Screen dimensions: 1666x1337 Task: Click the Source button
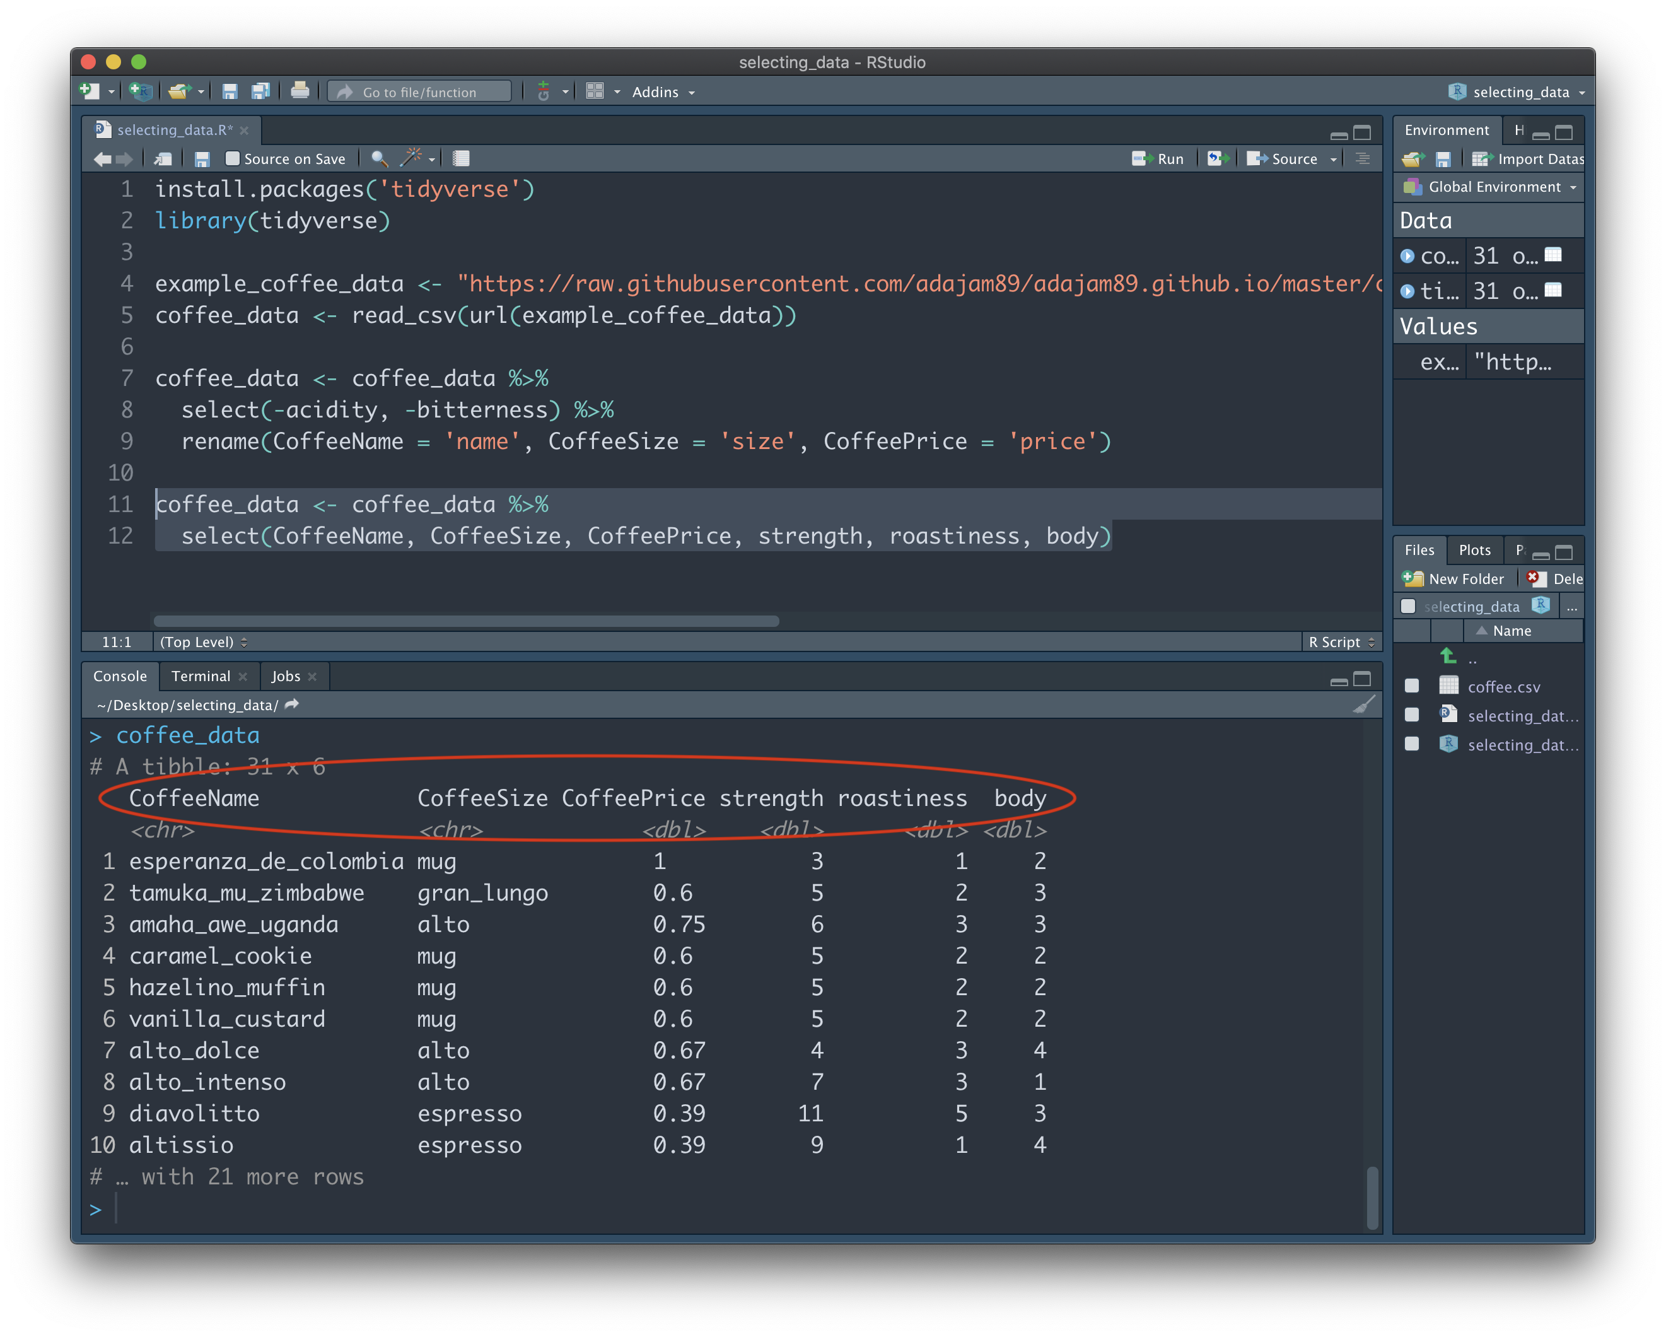coord(1283,158)
